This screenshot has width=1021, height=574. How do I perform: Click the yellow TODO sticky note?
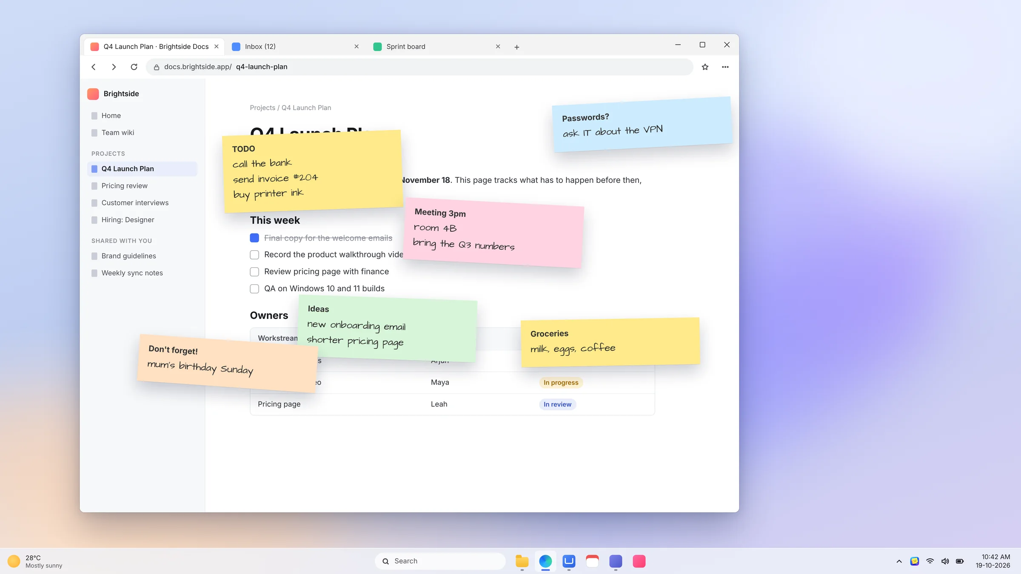313,171
